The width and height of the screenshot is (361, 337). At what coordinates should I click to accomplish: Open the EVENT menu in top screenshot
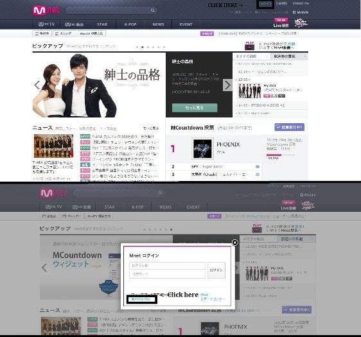(x=186, y=24)
